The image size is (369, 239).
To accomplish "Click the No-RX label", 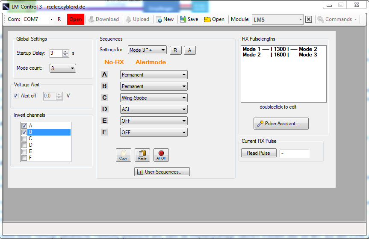I will pos(114,62).
